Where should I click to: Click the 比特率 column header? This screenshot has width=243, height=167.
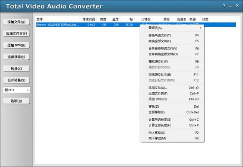coord(143,19)
